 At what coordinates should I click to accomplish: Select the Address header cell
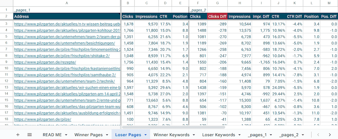click(67, 17)
